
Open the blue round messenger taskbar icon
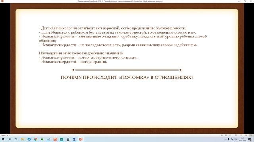pos(29,139)
